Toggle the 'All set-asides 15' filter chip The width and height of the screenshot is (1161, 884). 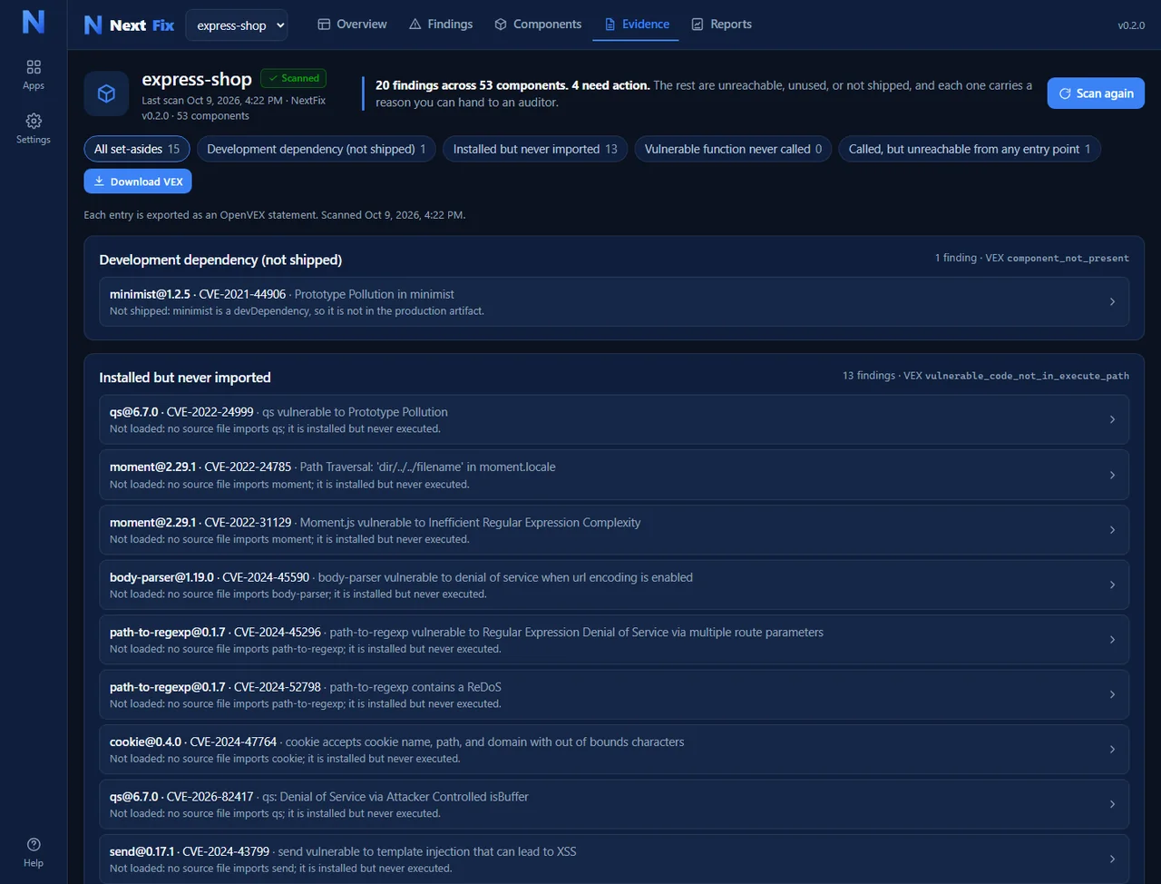pos(137,149)
